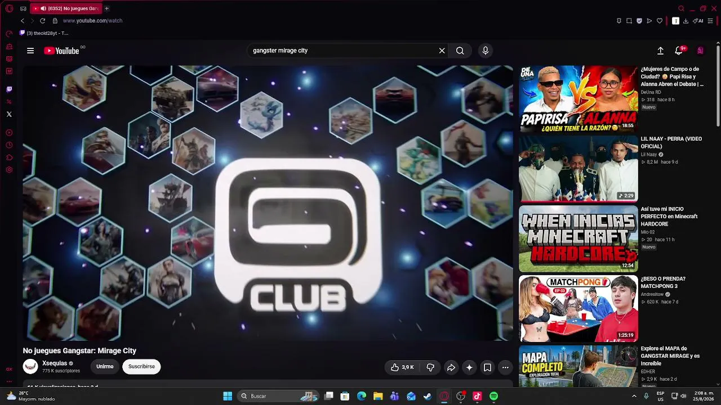Open browser downloads icon
The width and height of the screenshot is (721, 405).
686,21
